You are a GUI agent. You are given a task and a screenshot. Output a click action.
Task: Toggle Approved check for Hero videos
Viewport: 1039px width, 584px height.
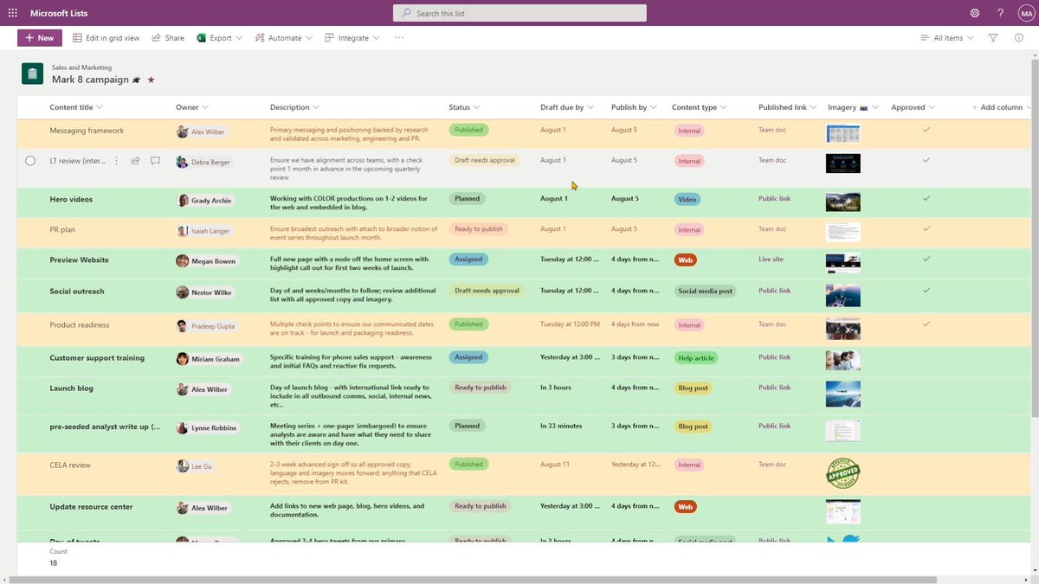(926, 198)
